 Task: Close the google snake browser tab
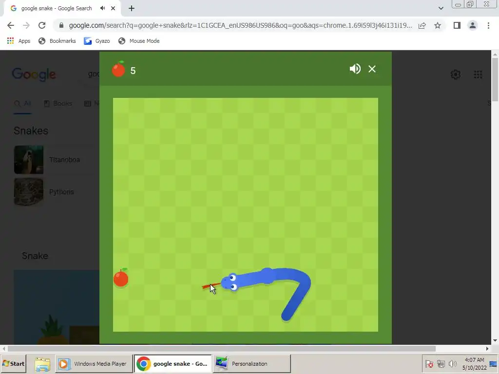click(113, 8)
